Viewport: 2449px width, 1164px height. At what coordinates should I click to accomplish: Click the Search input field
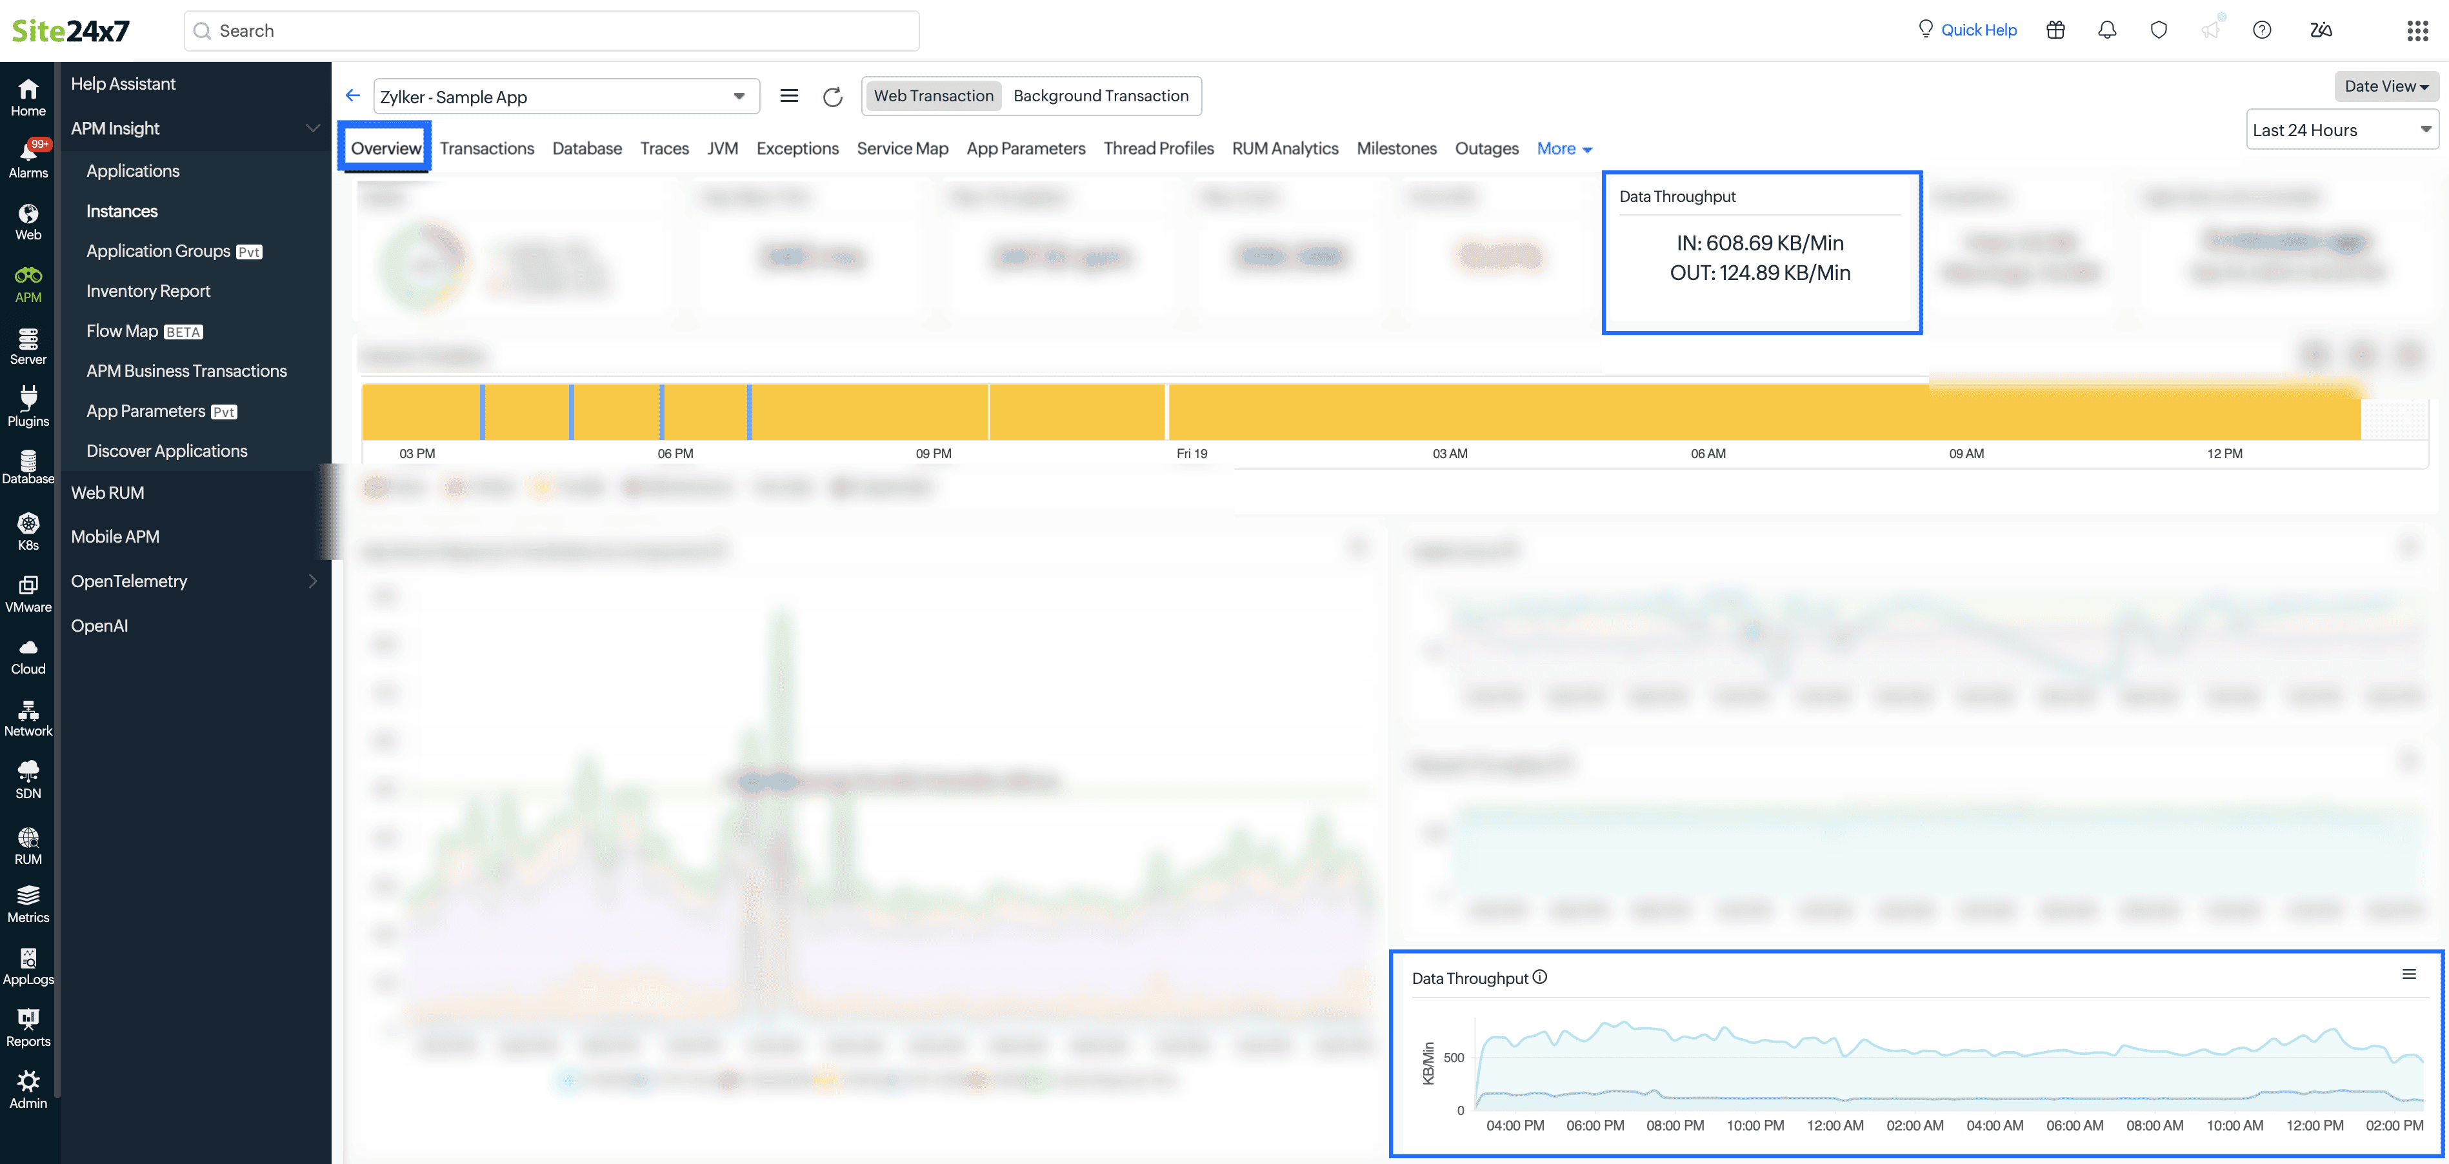552,30
